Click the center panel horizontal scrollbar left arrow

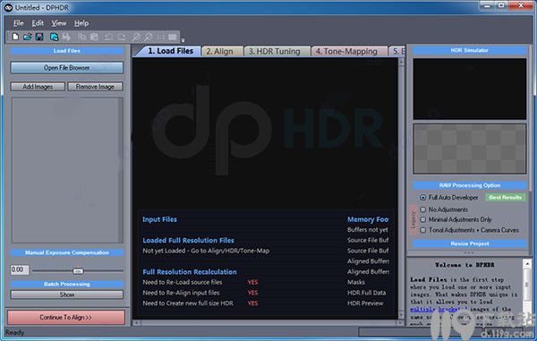[136, 323]
